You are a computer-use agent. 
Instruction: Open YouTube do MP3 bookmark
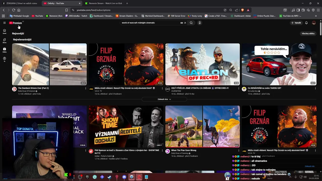tap(290, 16)
